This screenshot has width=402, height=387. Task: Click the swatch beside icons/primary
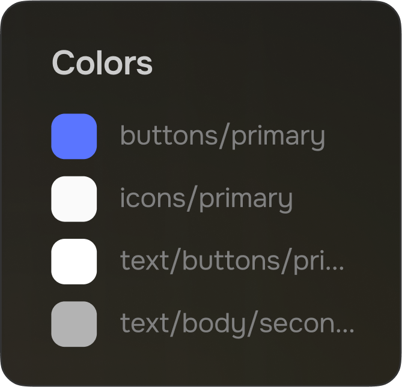[x=74, y=199]
